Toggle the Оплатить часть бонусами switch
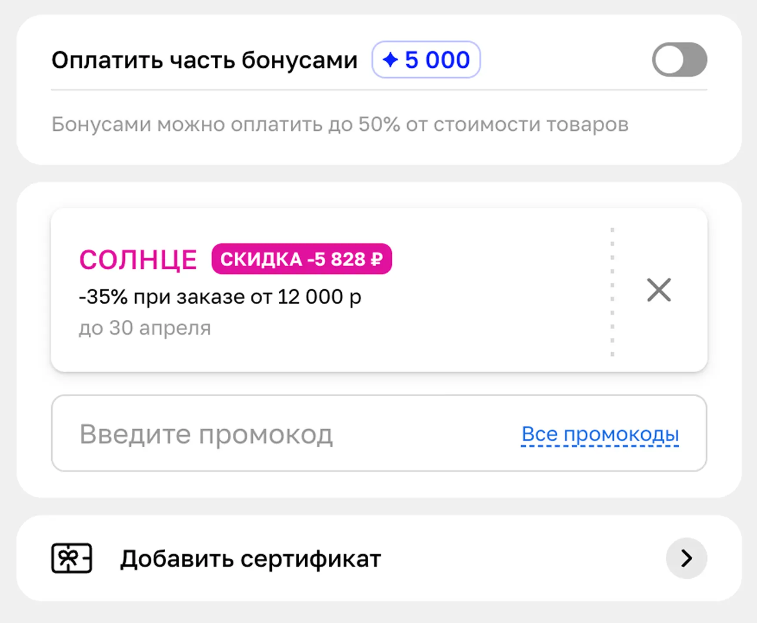Viewport: 757px width, 623px height. click(x=679, y=60)
